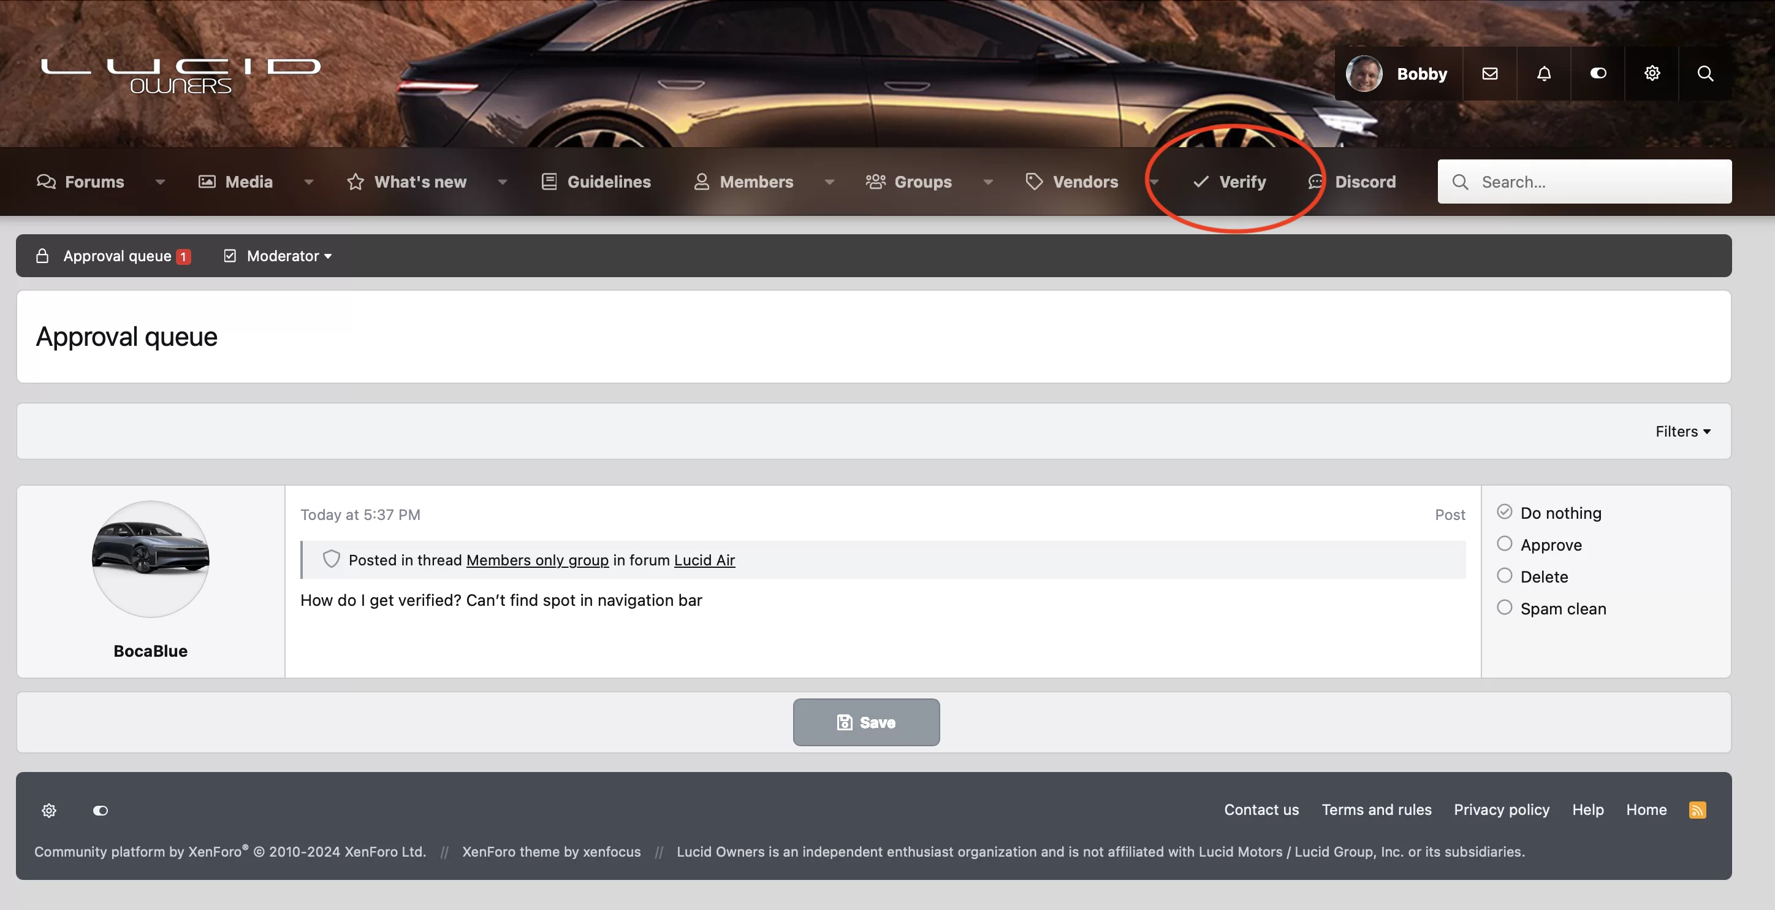This screenshot has width=1775, height=910.
Task: Open the Members only group thread link
Action: (x=538, y=560)
